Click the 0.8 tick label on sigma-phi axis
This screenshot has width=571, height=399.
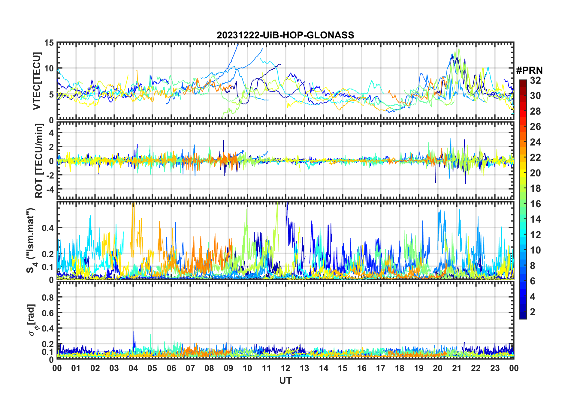click(47, 297)
